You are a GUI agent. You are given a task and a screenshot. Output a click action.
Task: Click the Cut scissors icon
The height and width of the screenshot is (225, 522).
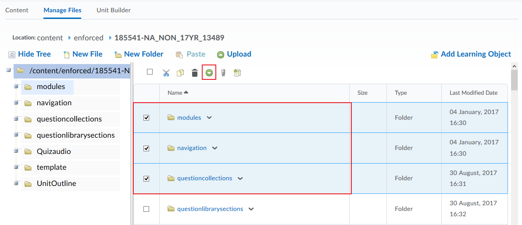pyautogui.click(x=166, y=73)
